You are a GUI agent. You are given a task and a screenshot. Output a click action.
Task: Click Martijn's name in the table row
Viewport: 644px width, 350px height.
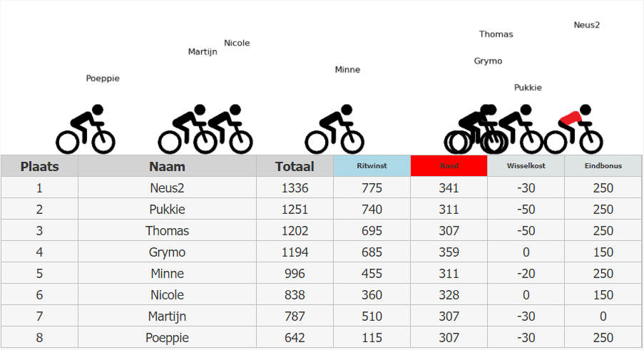(167, 316)
